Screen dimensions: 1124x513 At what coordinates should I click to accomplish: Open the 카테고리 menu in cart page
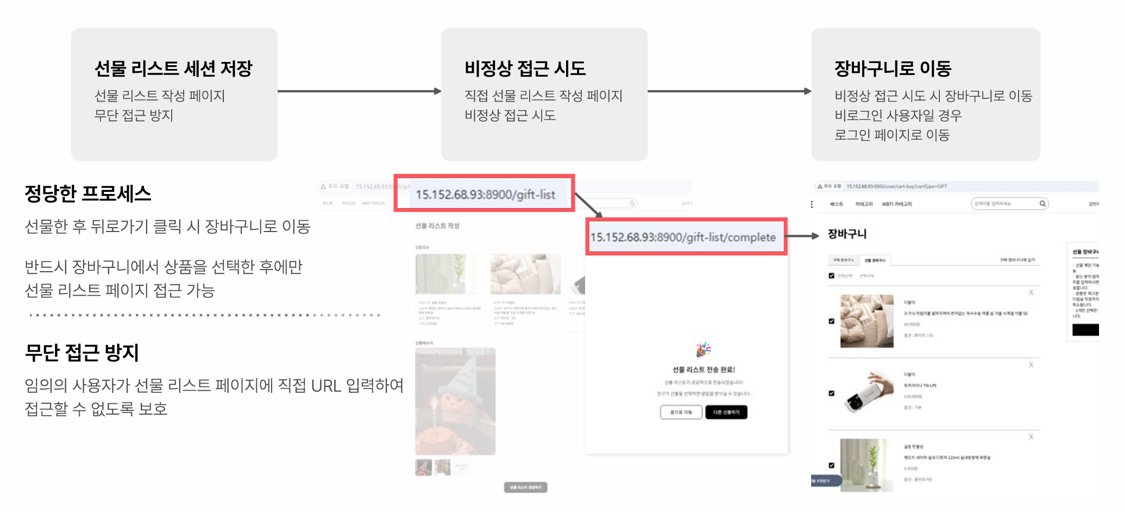864,204
